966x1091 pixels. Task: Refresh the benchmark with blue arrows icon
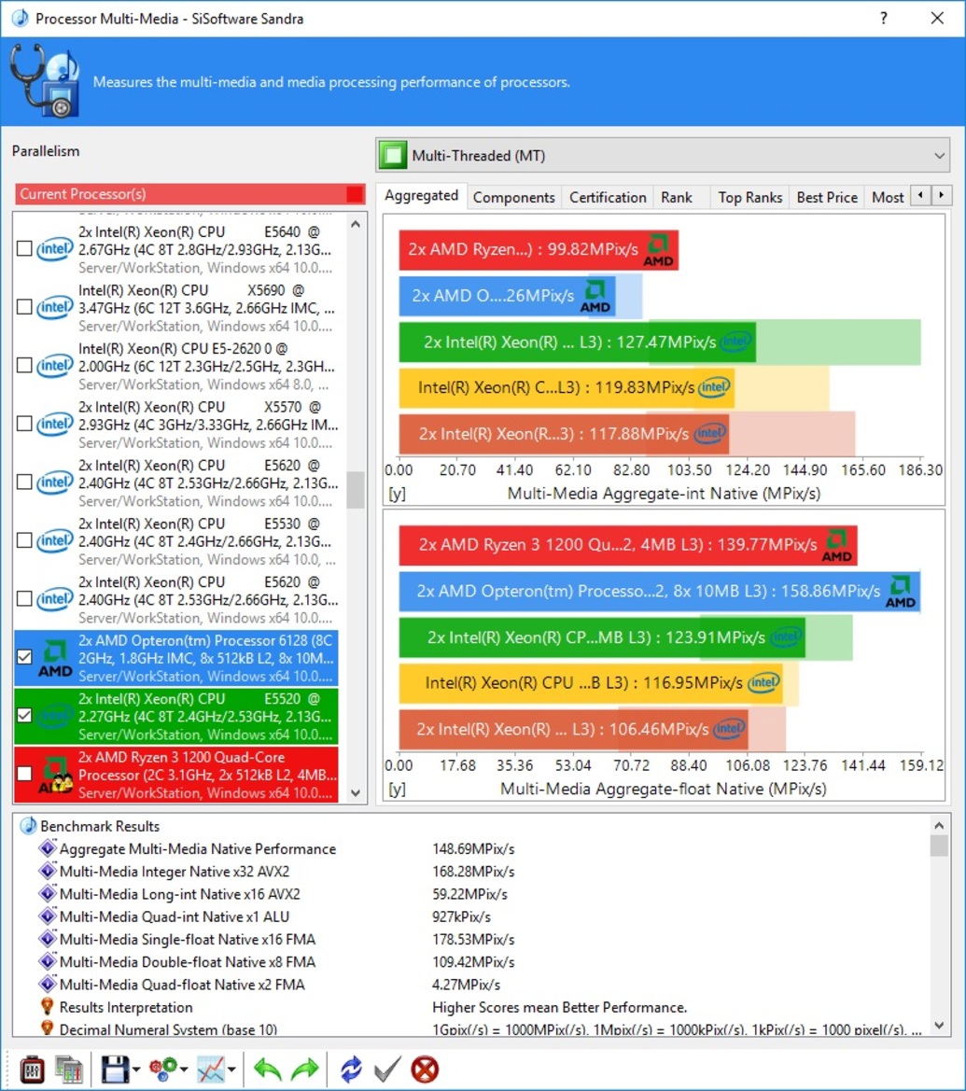(x=352, y=1070)
